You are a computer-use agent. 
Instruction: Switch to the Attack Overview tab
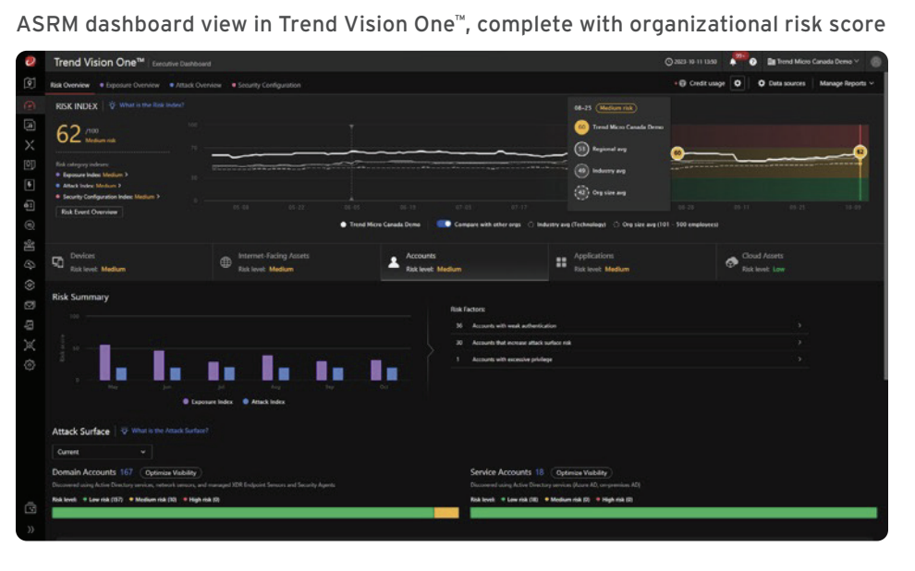(196, 85)
